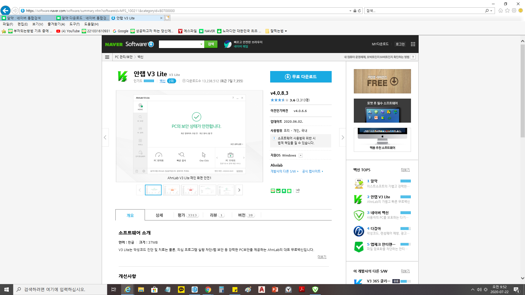Click the Alyac icon in TOP5 list
Viewport: 525px width, 295px height.
pyautogui.click(x=359, y=184)
